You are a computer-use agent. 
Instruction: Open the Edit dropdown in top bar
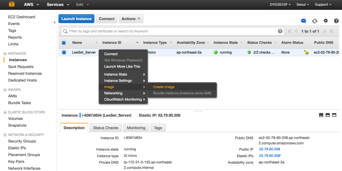(83, 5)
